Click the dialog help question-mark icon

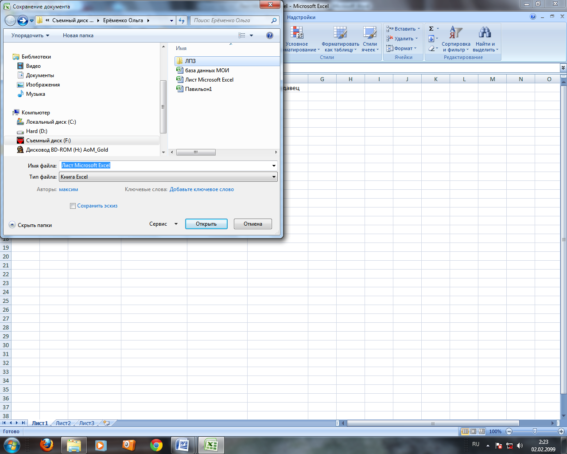[270, 35]
